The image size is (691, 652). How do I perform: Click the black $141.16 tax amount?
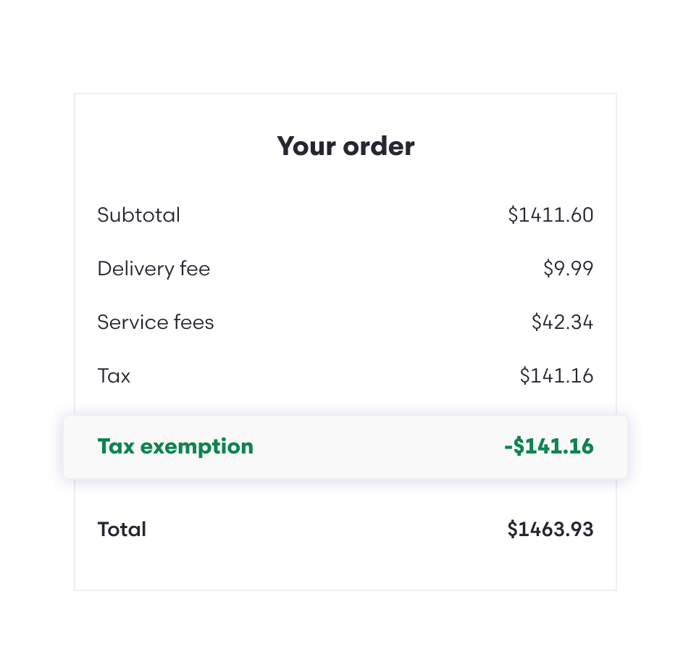pos(556,376)
